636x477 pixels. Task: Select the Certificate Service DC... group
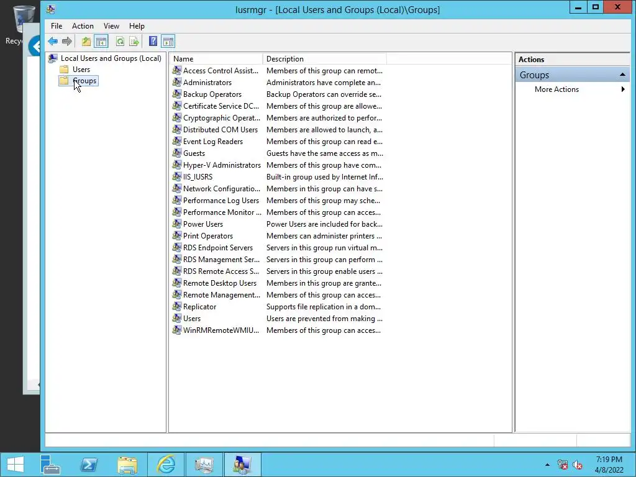tap(221, 106)
